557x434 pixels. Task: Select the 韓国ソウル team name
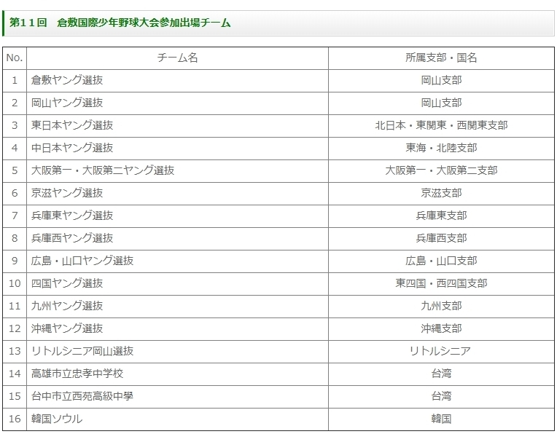57,419
